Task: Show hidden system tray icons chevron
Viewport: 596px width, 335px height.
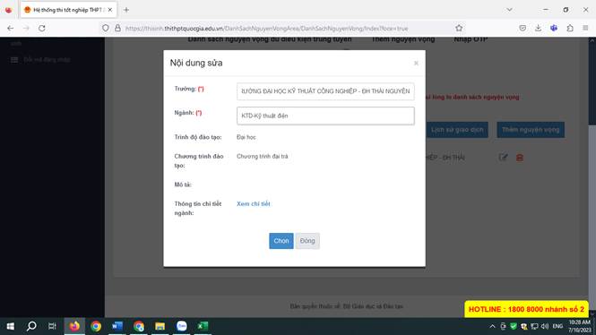Action: pos(492,326)
